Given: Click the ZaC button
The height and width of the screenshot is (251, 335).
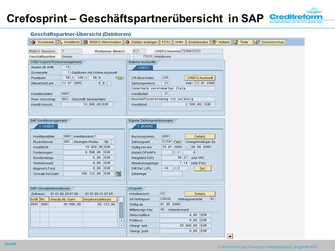Looking at the screenshot, I should coord(202,168).
